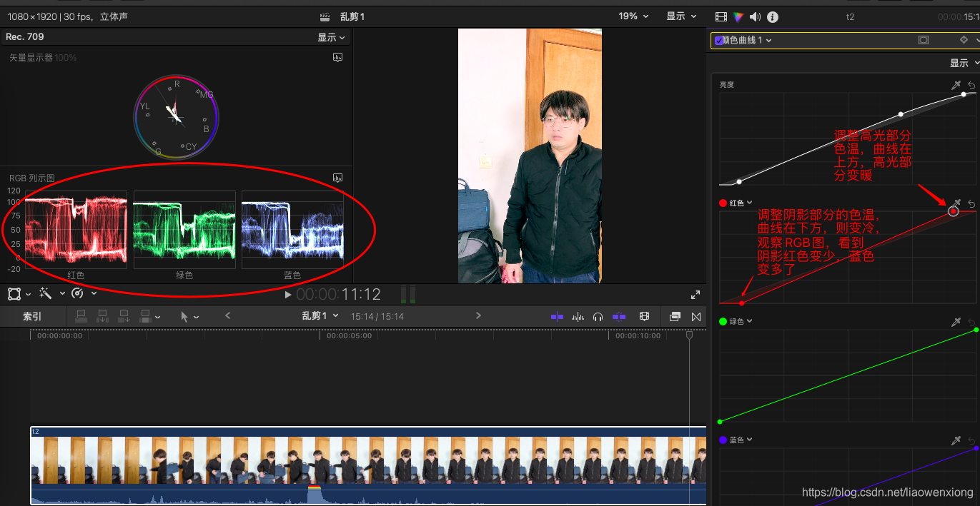Select the t2 clip in the timeline
Screen dimensions: 980x506
click(368, 465)
